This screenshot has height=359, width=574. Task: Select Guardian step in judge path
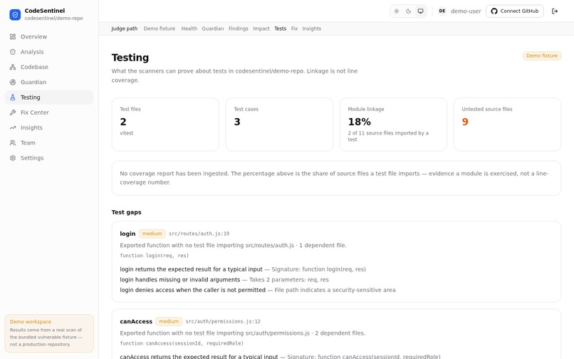[x=213, y=28]
